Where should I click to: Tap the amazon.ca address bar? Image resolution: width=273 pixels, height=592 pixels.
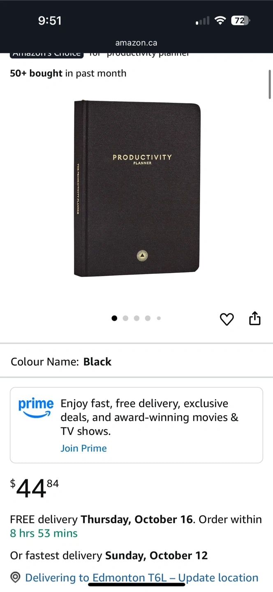136,43
